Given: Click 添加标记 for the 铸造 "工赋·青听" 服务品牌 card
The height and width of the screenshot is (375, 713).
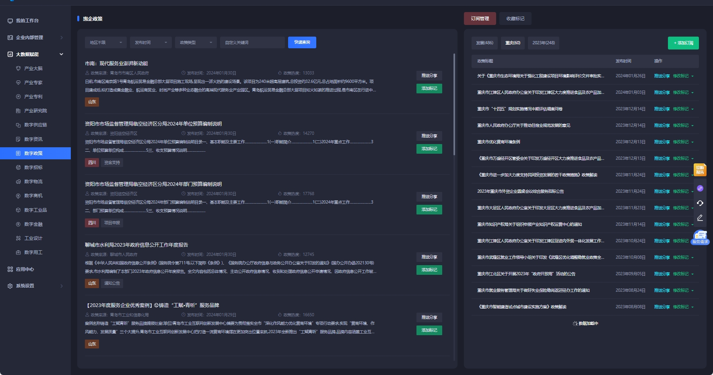Looking at the screenshot, I should tap(429, 330).
